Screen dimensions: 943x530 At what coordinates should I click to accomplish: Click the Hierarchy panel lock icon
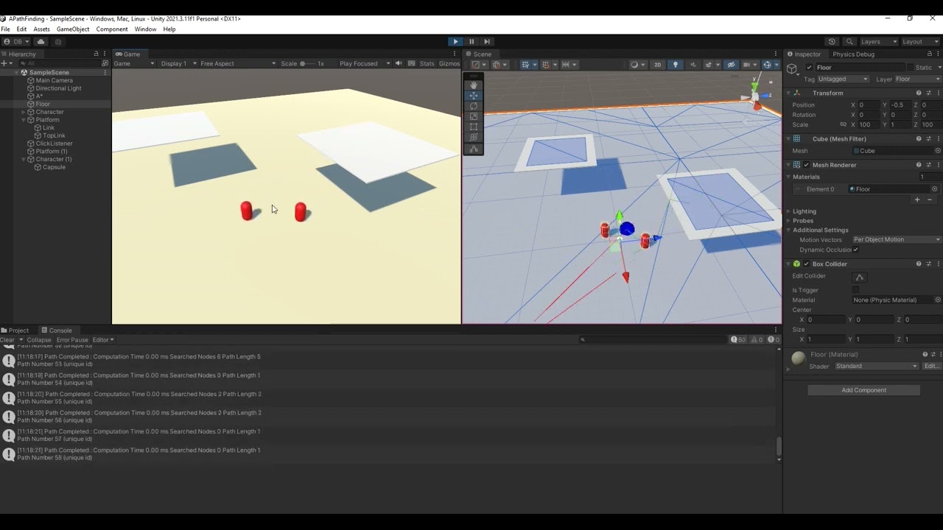click(96, 54)
